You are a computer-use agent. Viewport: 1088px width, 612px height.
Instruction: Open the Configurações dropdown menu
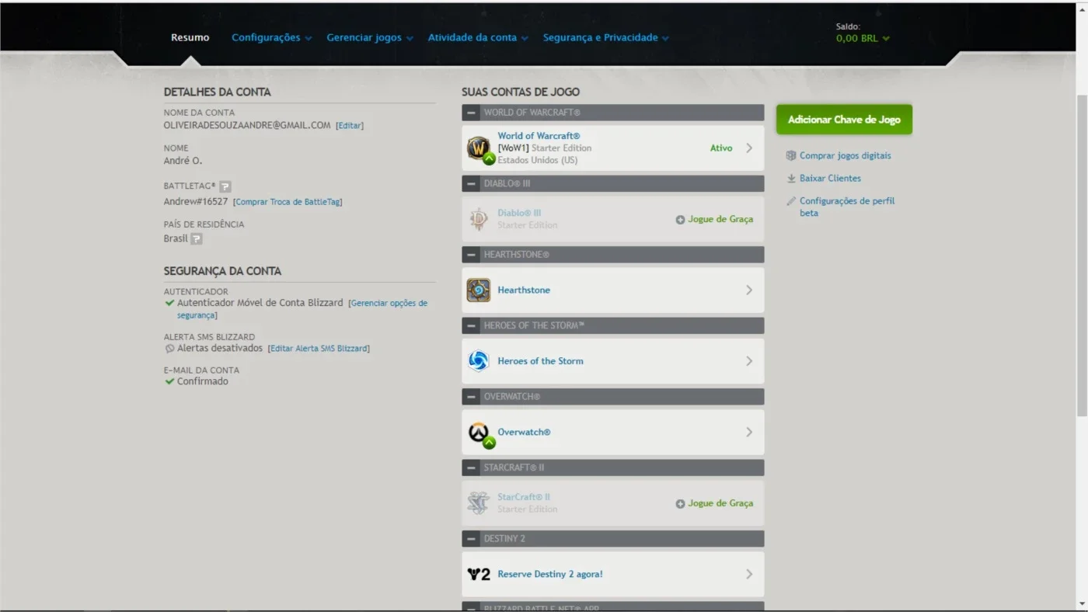click(x=272, y=37)
